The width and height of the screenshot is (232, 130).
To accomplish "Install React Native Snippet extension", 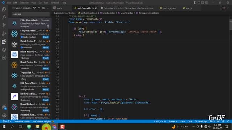I will [x=46, y=69].
